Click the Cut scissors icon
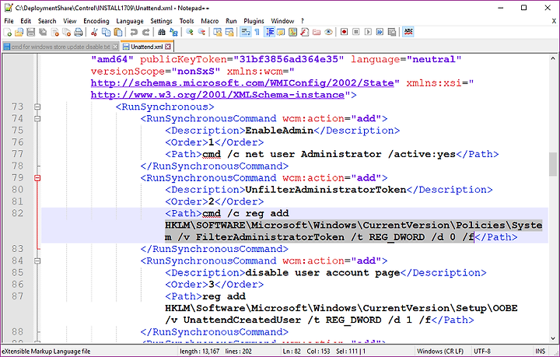 tap(94, 33)
